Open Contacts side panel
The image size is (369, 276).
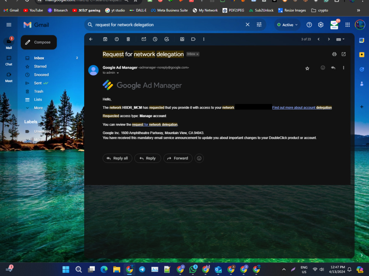362,84
